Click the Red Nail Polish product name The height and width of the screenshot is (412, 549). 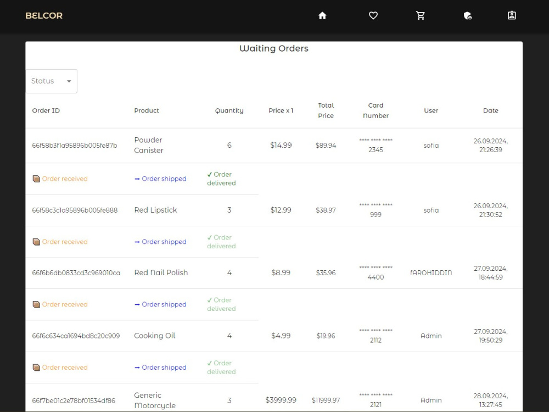coord(161,272)
